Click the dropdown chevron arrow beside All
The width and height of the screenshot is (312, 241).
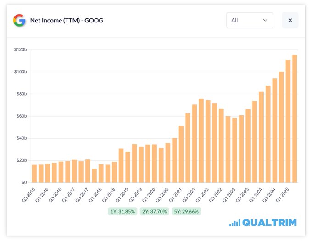pyautogui.click(x=265, y=20)
